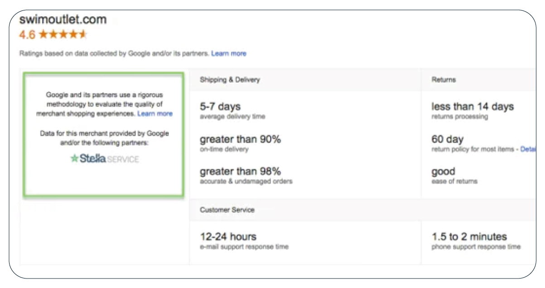545x288 pixels.
Task: Click the StellaService partner logo
Action: [105, 159]
